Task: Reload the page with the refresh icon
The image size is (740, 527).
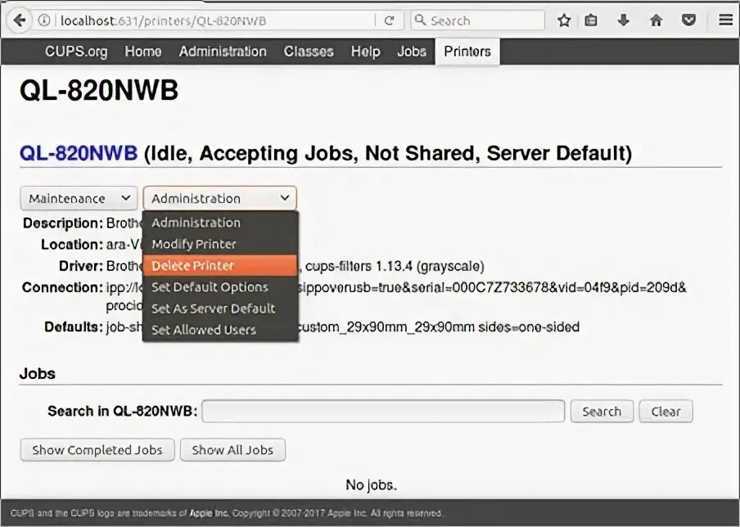Action: (389, 20)
